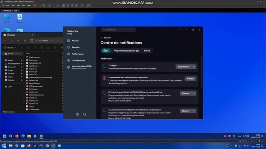Screen dimensions: 266x149
Task: Click the Tout éliminer button
Action: coord(184,67)
